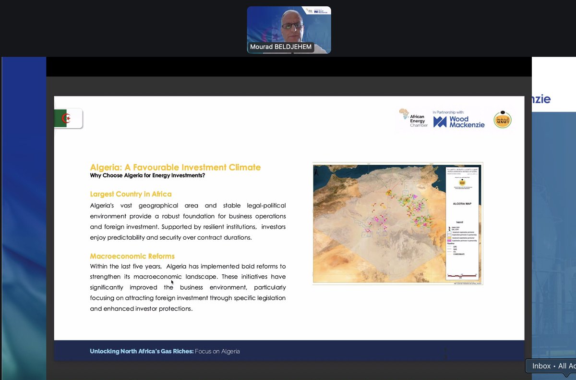Open the Algeria map image
576x380 pixels.
click(398, 223)
